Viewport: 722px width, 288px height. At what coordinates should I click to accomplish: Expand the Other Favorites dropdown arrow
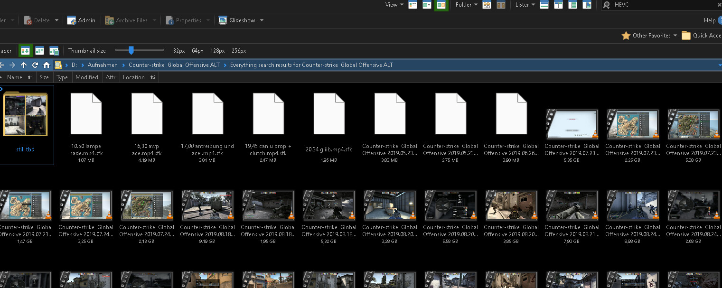tap(675, 36)
